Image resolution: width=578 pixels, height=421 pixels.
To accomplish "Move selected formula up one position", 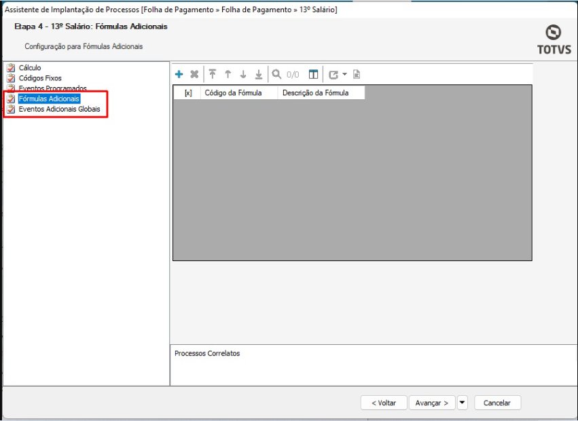I will pos(228,74).
